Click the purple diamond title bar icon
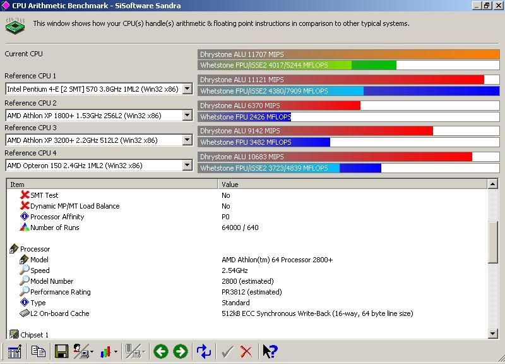 pyautogui.click(x=6, y=5)
